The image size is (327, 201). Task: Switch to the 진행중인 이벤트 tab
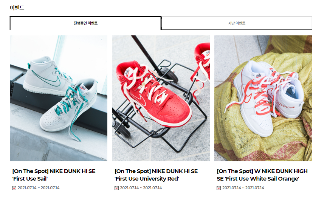point(85,23)
